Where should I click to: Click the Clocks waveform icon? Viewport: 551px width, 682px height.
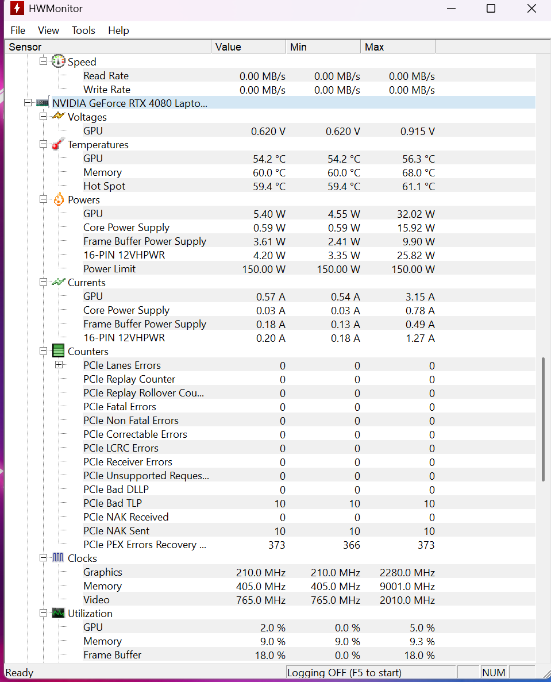click(59, 558)
